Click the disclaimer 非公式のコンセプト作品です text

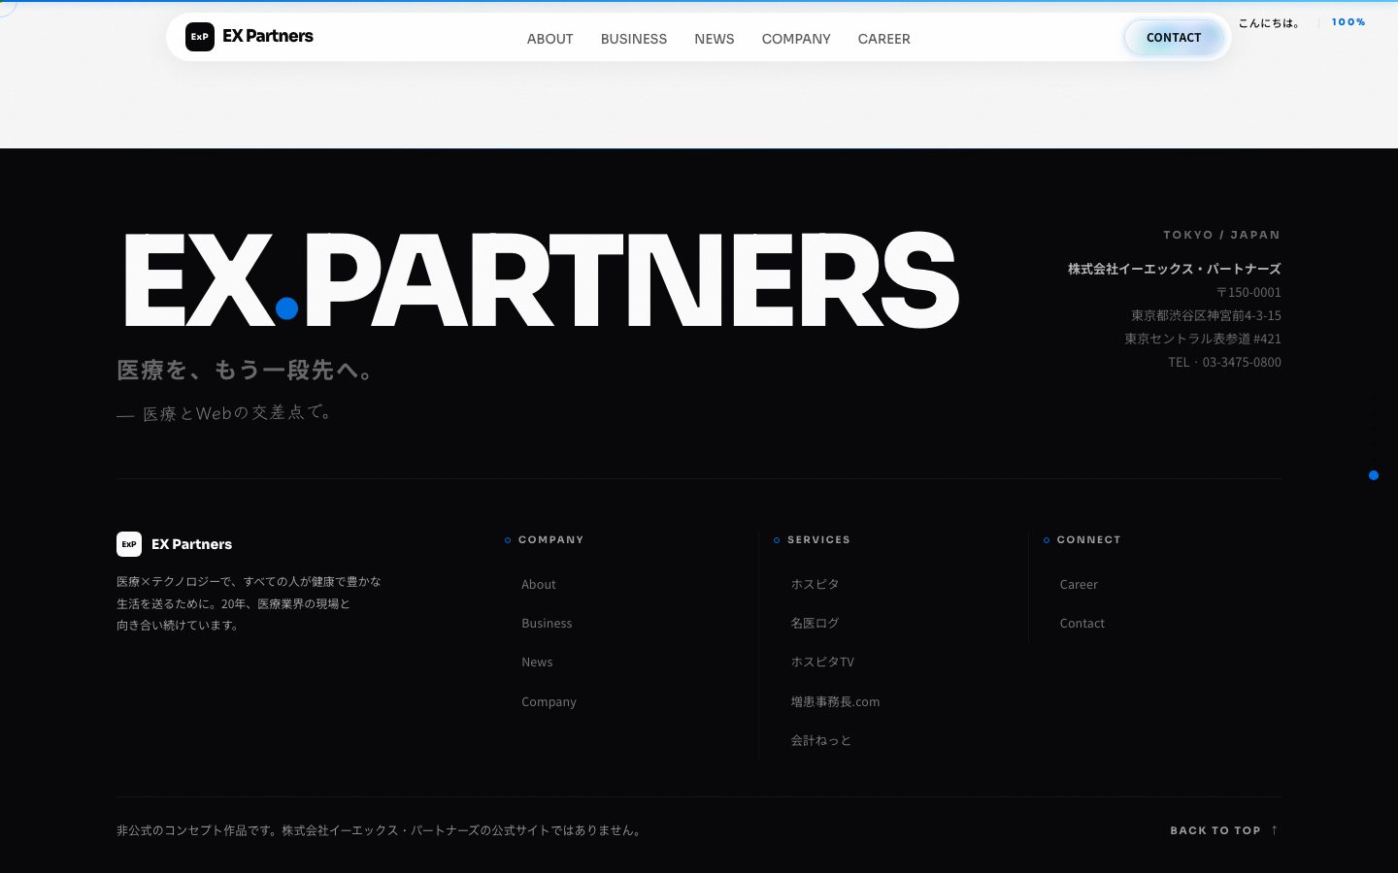381,830
